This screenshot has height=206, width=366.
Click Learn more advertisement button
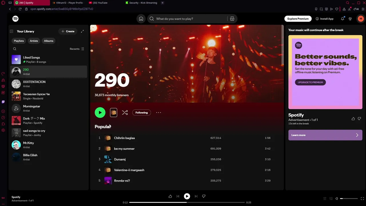coord(325,135)
